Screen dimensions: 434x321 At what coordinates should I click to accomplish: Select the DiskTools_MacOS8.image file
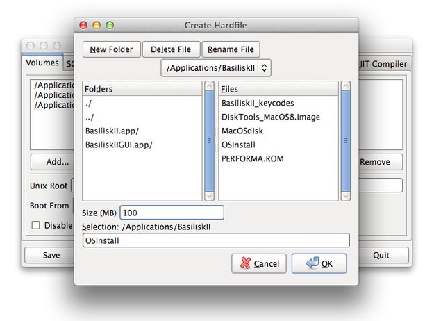[x=278, y=117]
